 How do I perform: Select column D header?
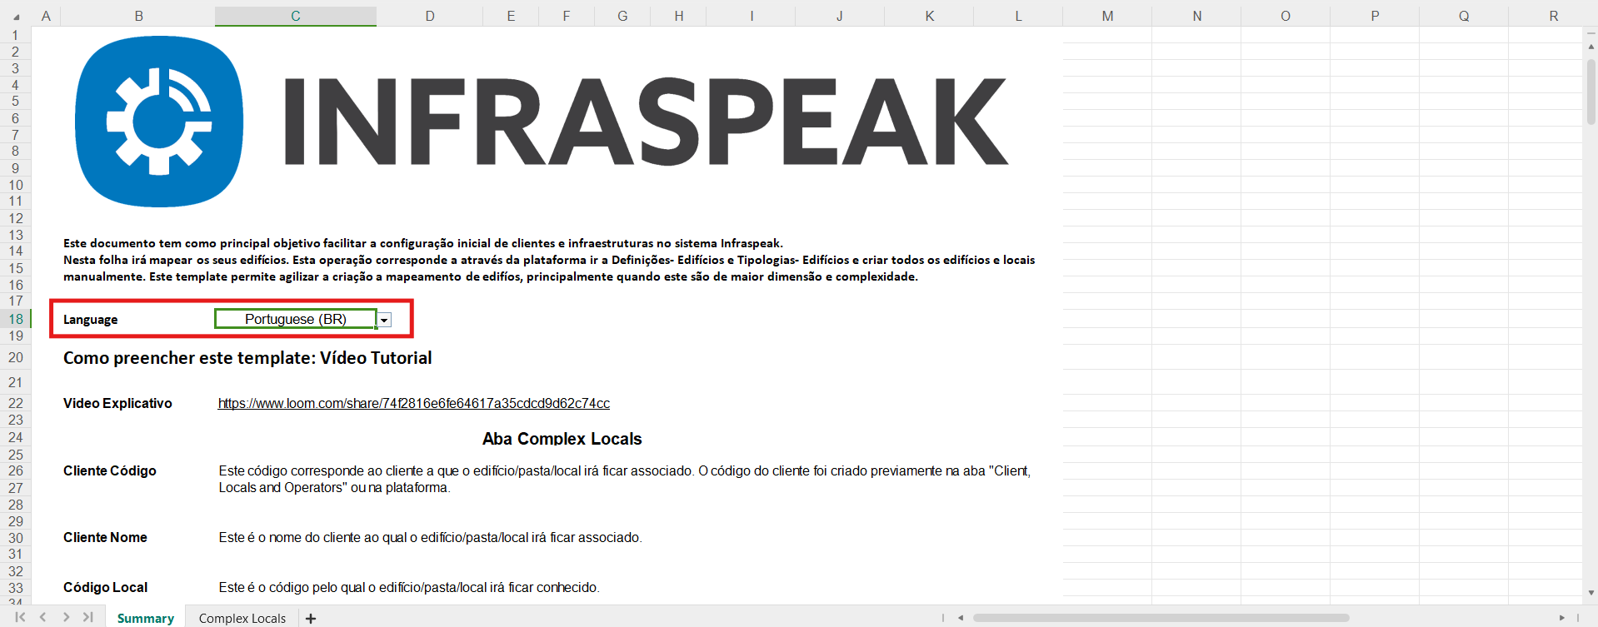tap(430, 16)
